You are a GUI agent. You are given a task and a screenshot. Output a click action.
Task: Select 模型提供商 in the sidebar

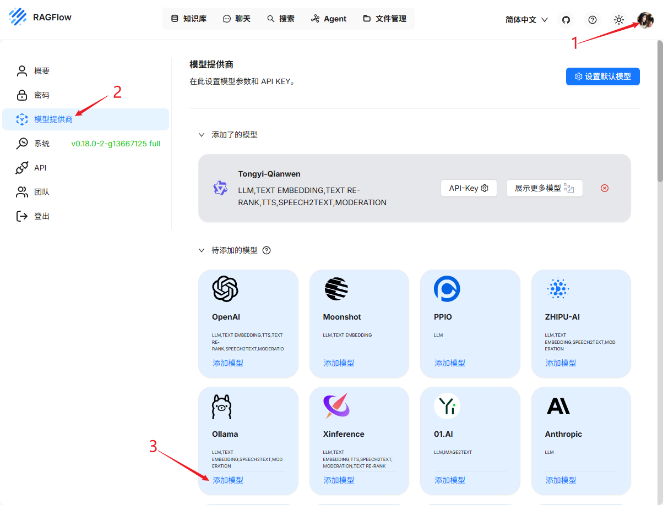tap(85, 119)
